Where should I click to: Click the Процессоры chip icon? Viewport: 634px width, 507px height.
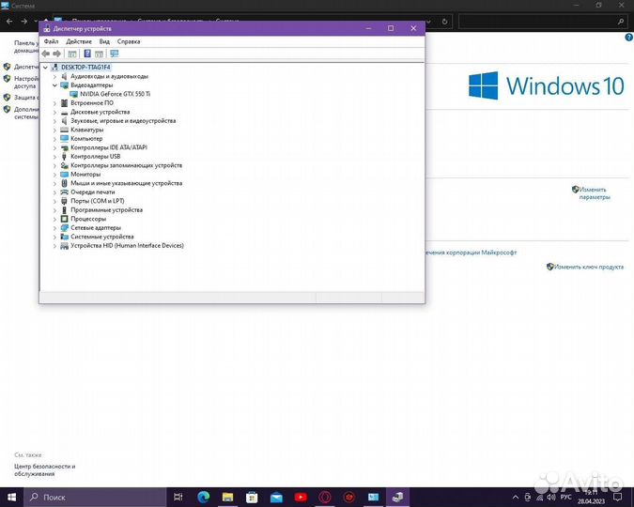click(x=64, y=219)
